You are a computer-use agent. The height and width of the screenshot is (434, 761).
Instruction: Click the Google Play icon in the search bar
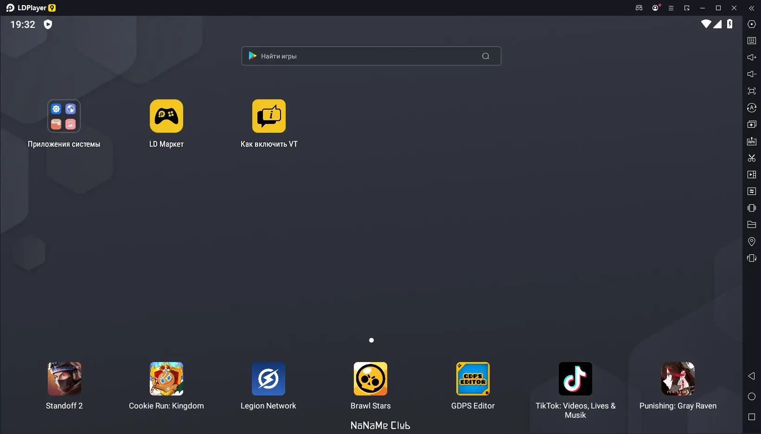point(253,56)
